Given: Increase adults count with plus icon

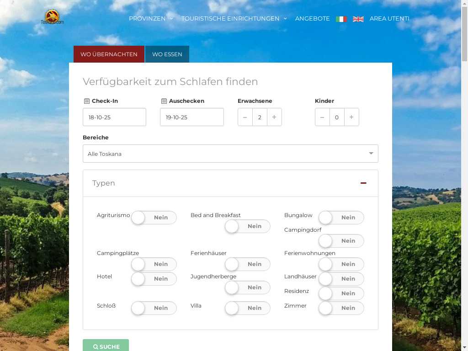Looking at the screenshot, I should pyautogui.click(x=274, y=117).
